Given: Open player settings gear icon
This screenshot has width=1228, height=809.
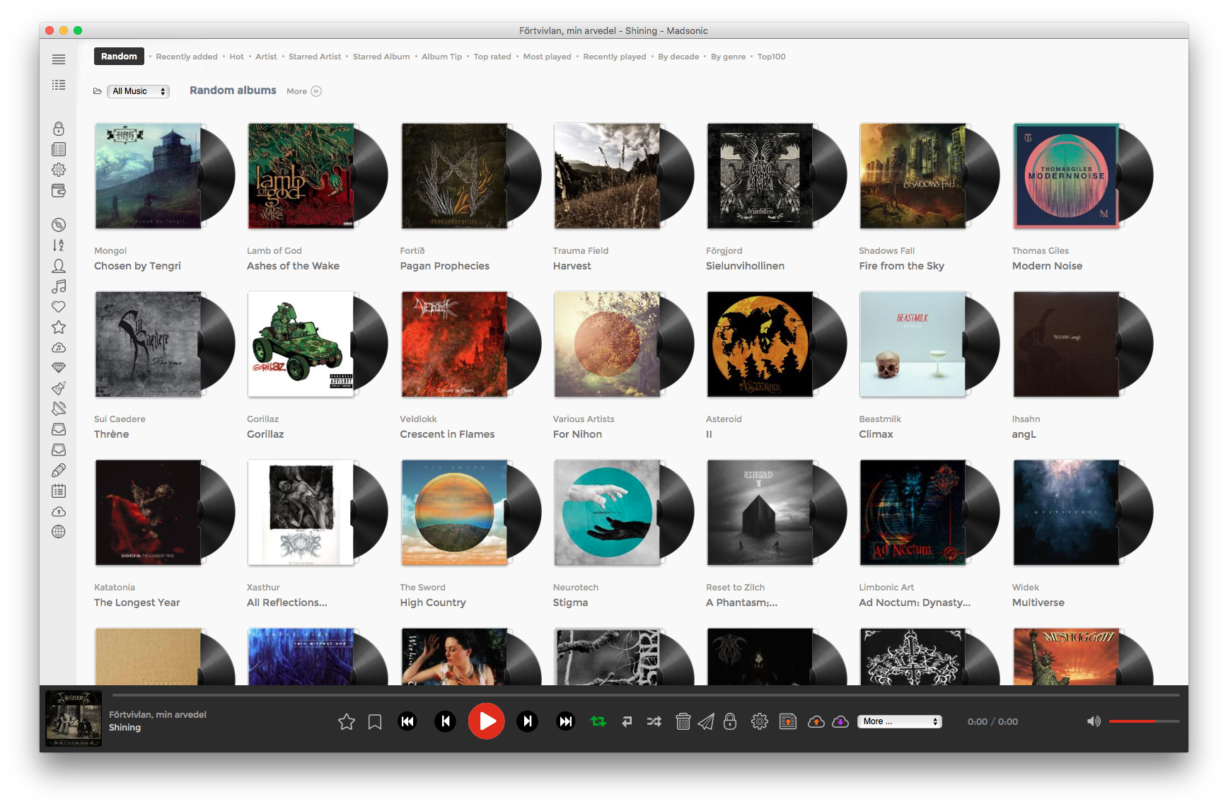Looking at the screenshot, I should tap(760, 721).
